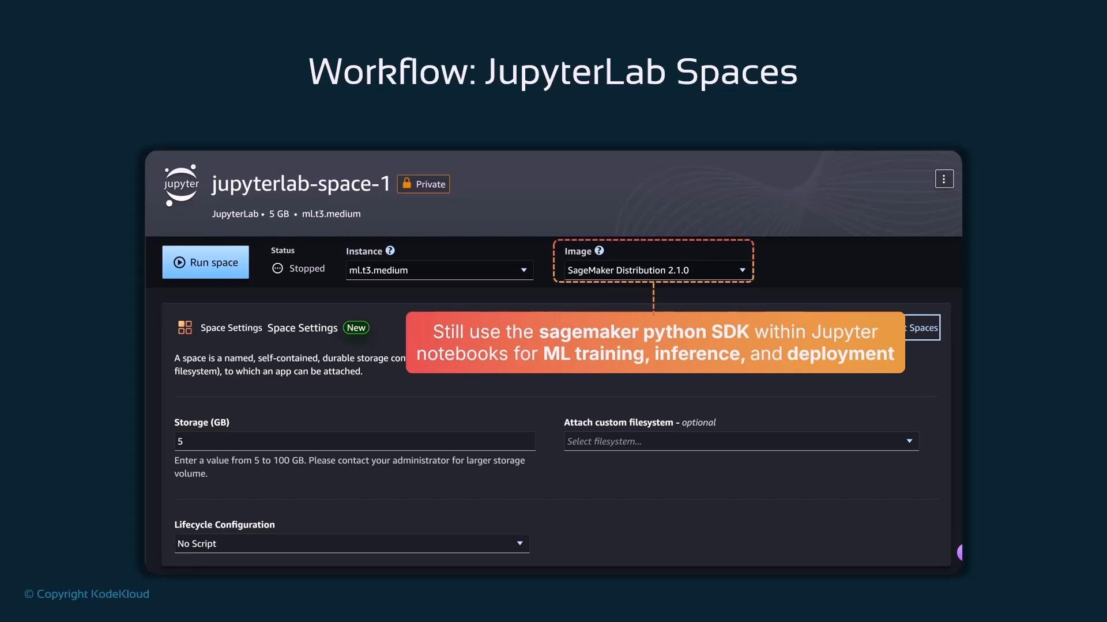This screenshot has width=1107, height=622.
Task: Click the "ml.t3.medium" text under the title
Action: tap(332, 214)
